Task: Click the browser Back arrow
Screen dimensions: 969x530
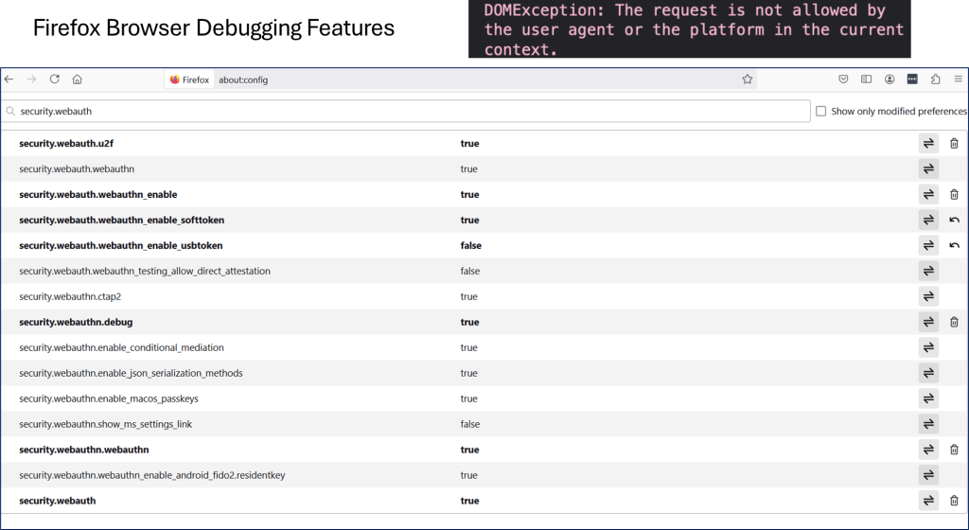Action: pyautogui.click(x=9, y=79)
